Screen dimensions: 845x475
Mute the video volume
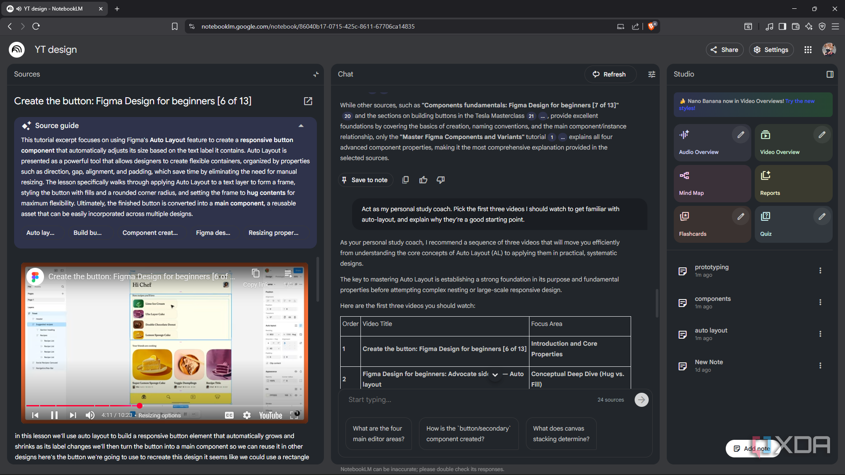90,415
